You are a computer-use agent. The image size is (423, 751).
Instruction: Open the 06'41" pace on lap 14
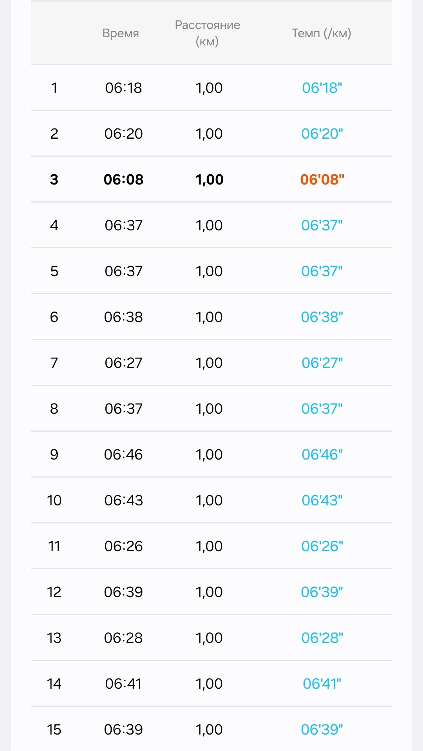click(322, 684)
